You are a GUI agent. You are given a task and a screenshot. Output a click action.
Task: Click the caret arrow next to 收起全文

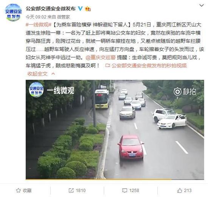(x=53, y=73)
